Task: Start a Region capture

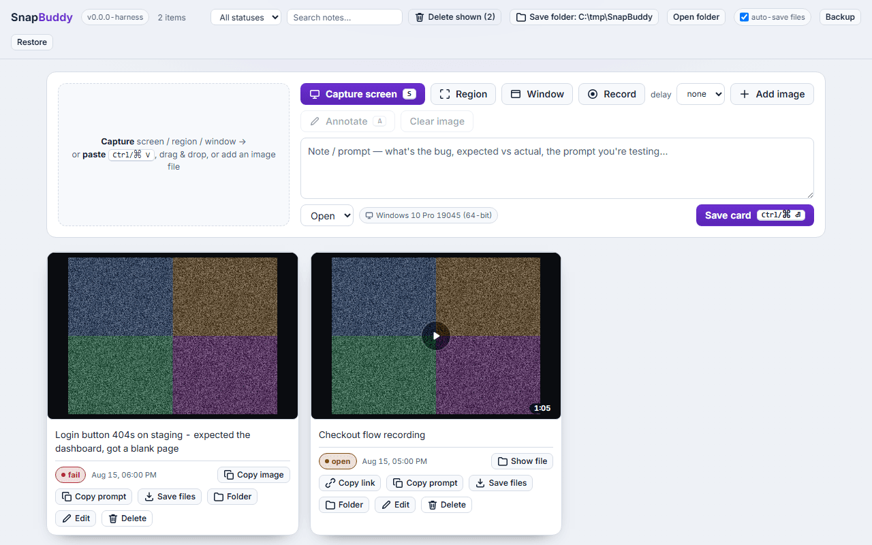Action: [463, 94]
